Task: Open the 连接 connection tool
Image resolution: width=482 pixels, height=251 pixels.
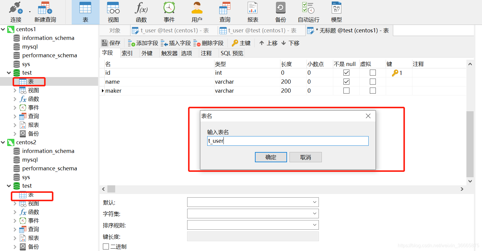Action: pos(16,12)
